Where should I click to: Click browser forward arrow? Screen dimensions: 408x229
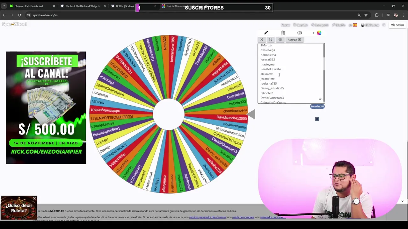click(x=12, y=15)
